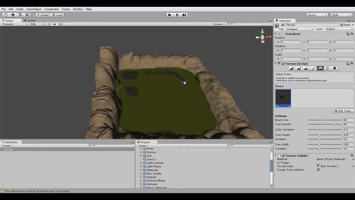Open the Component menu

[x=52, y=9]
